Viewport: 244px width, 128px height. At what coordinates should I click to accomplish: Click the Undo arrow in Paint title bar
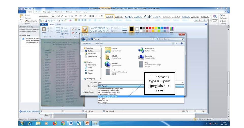coord(49,21)
